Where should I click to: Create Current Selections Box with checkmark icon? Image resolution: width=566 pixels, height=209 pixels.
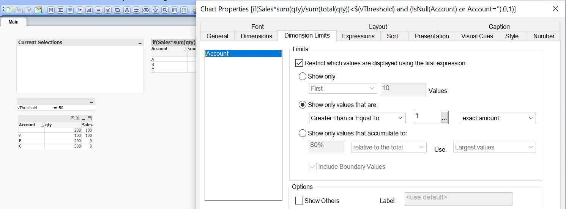pyautogui.click(x=108, y=10)
